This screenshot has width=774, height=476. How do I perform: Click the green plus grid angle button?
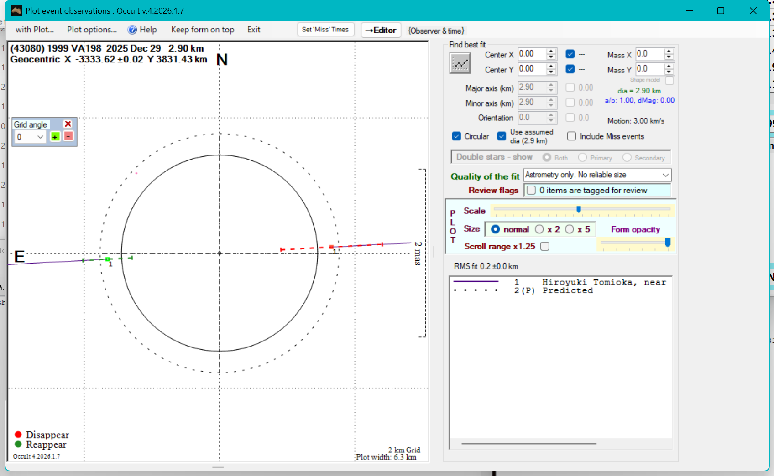(x=55, y=137)
